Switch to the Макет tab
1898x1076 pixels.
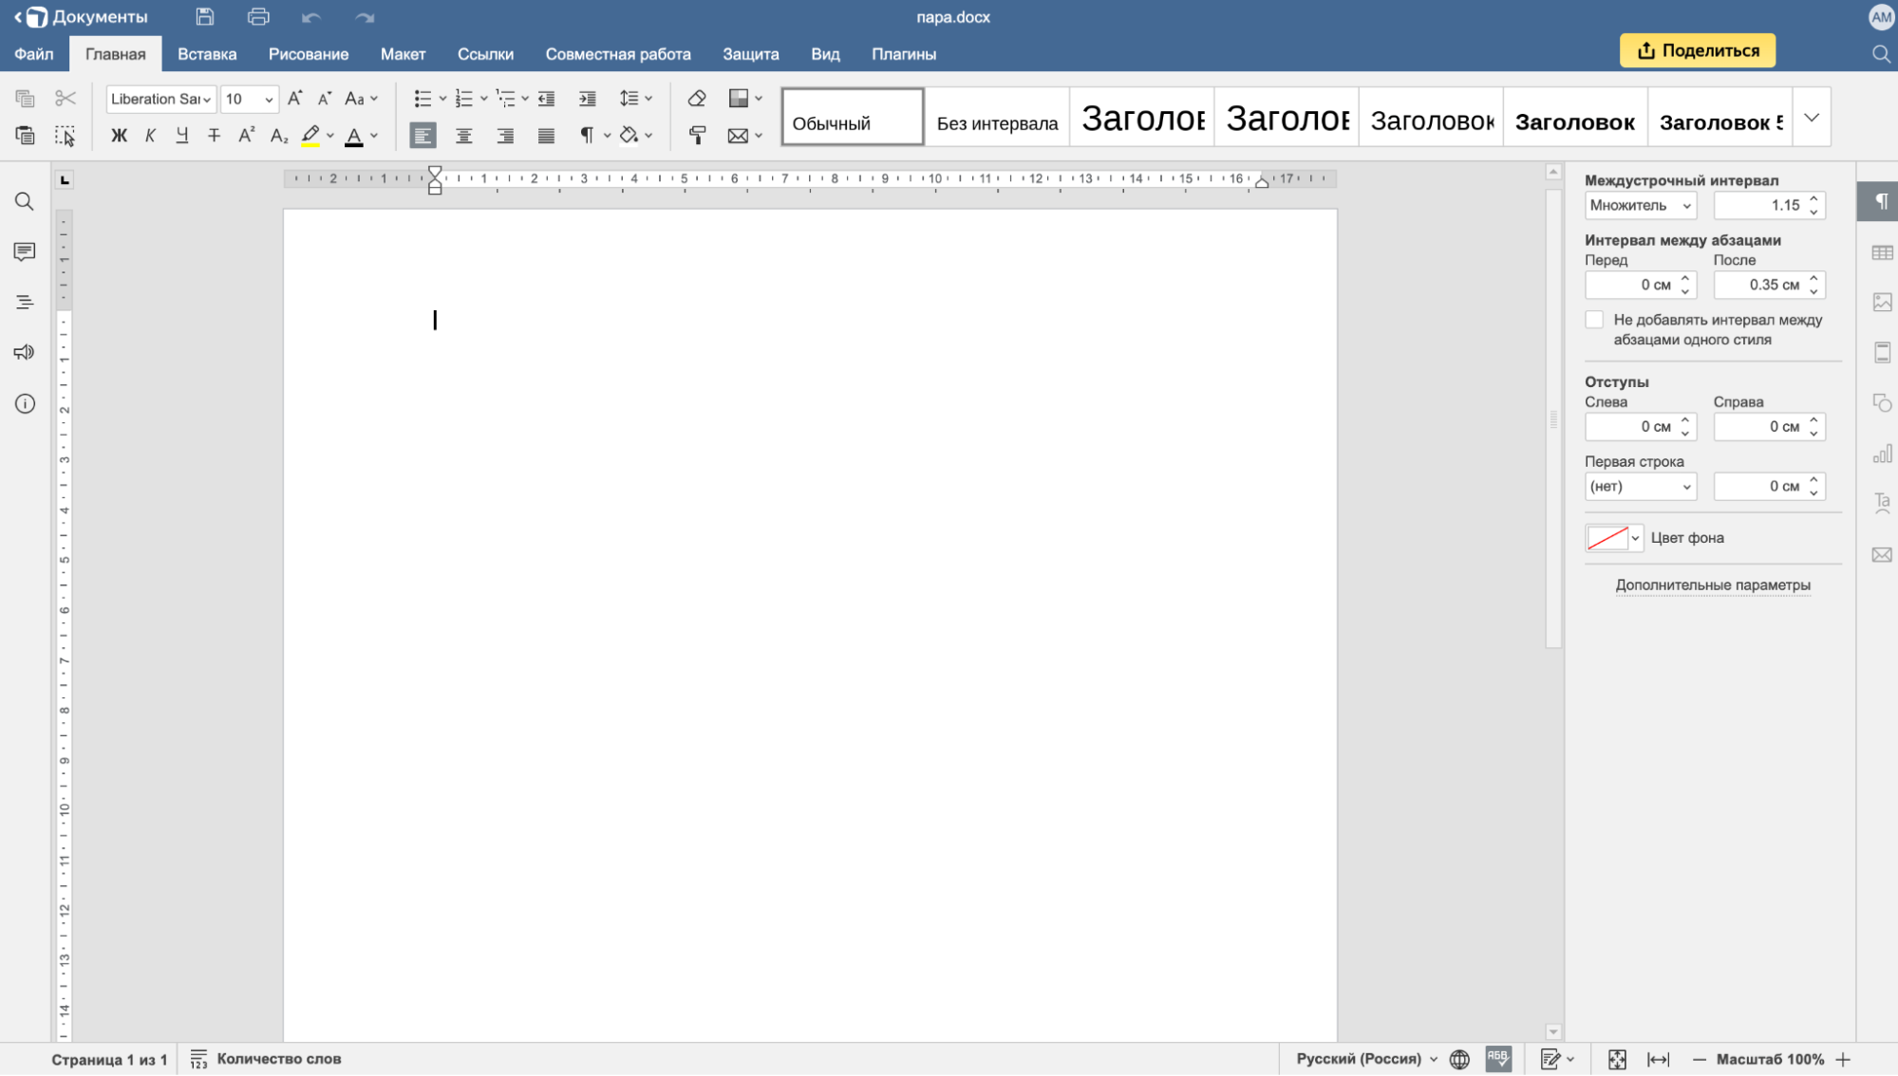(x=403, y=54)
